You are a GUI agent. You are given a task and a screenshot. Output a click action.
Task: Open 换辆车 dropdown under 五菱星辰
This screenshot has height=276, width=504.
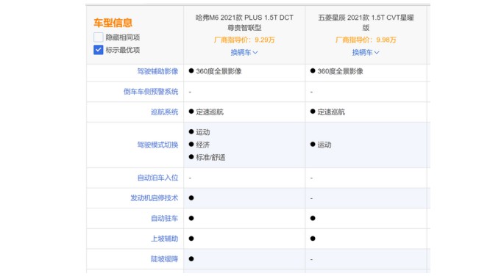(x=366, y=52)
